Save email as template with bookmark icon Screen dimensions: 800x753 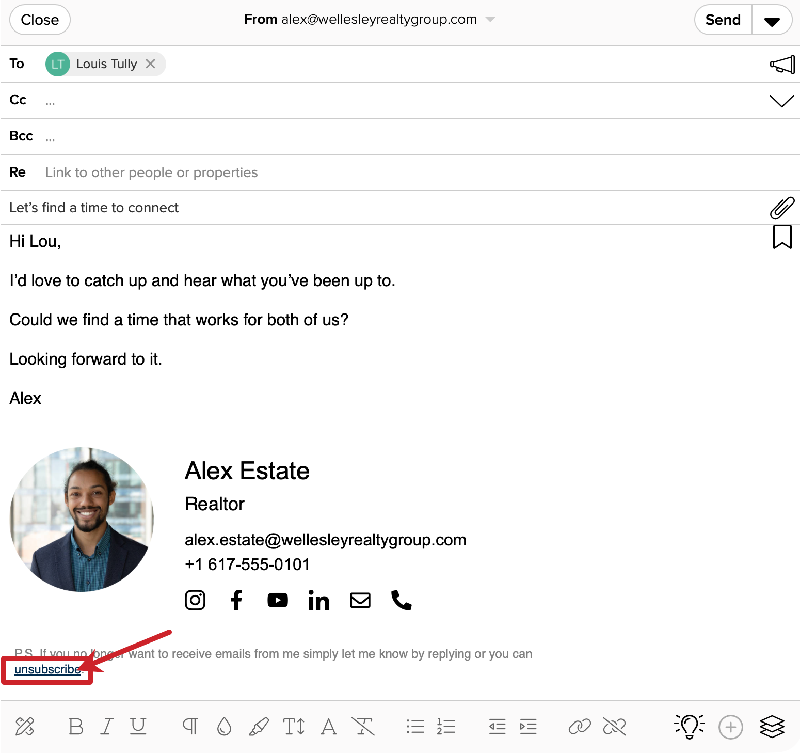coord(782,238)
